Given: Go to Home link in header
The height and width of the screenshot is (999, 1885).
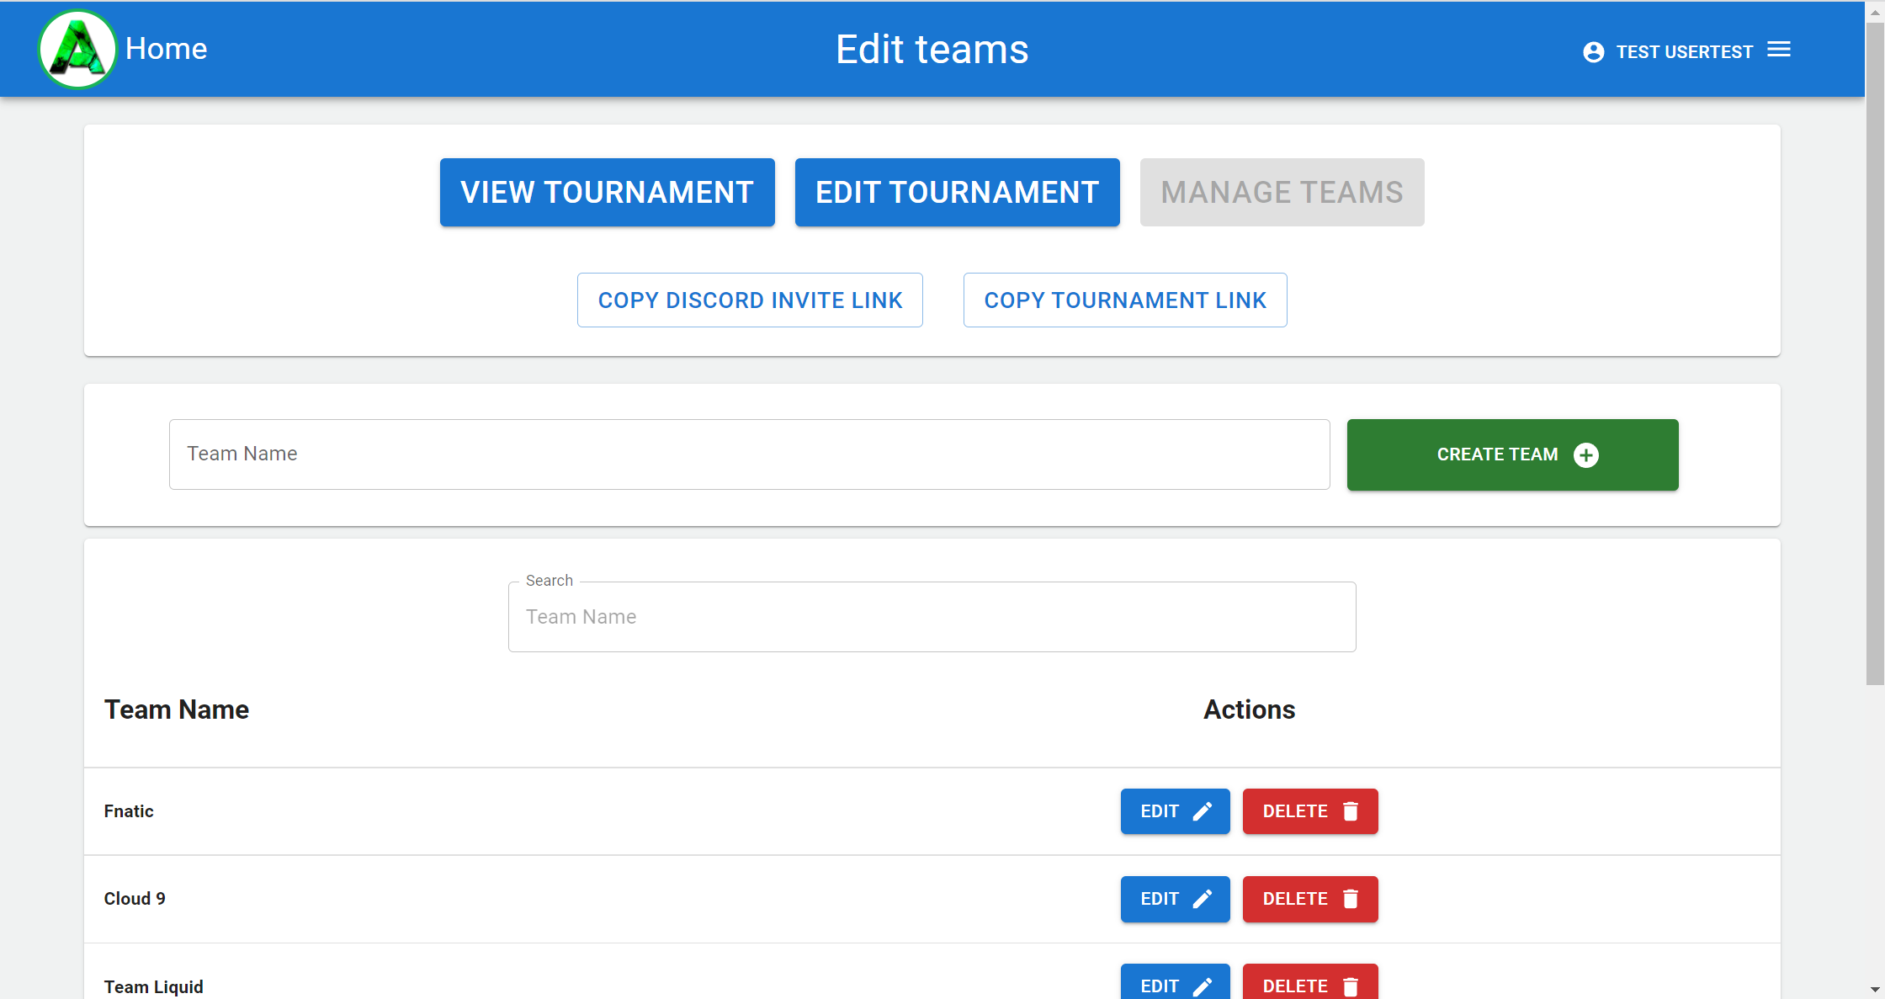Looking at the screenshot, I should coord(166,49).
